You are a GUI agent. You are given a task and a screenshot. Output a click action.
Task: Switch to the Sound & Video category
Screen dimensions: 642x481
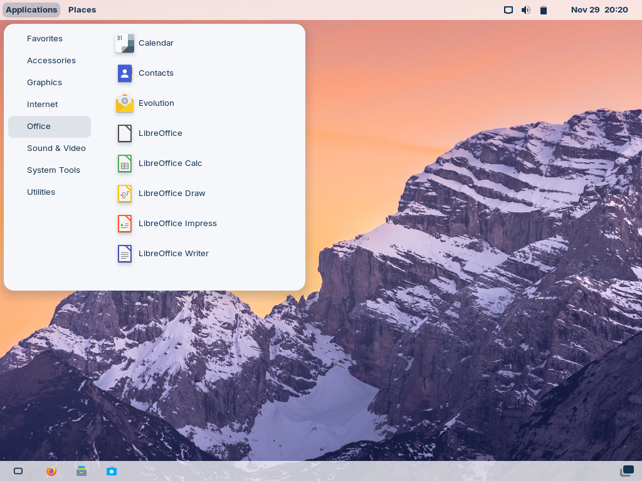click(x=56, y=148)
